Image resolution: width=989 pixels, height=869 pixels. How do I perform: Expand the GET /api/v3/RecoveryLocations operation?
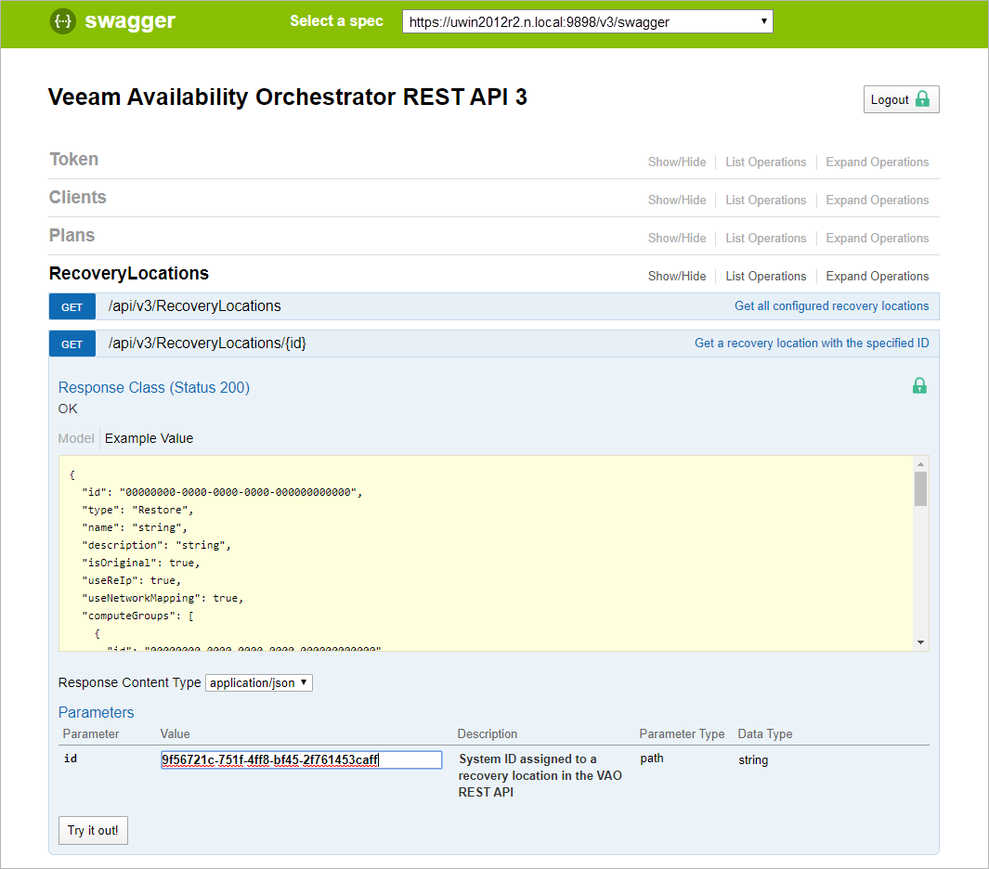click(x=194, y=305)
